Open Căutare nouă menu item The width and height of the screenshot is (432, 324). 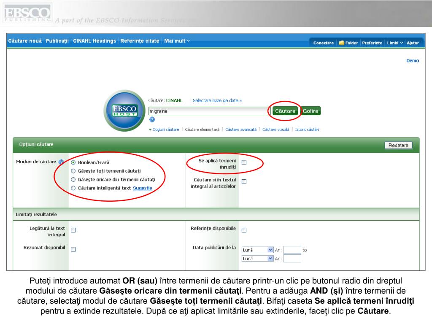[25, 41]
